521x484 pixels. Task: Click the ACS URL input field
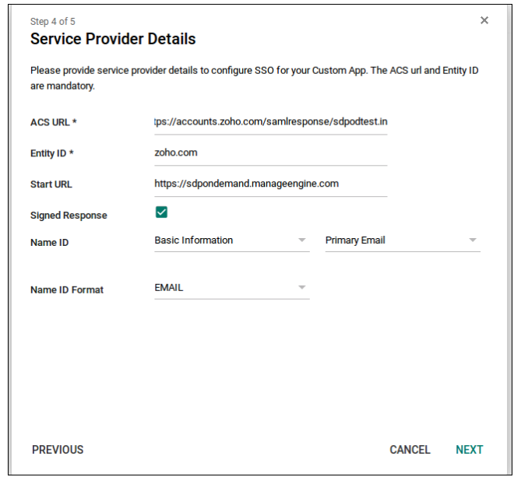271,122
